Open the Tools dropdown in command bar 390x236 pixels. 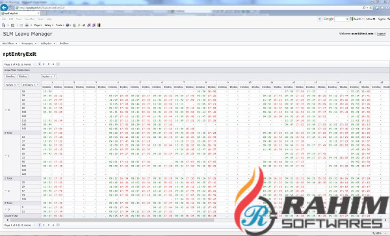(x=60, y=25)
